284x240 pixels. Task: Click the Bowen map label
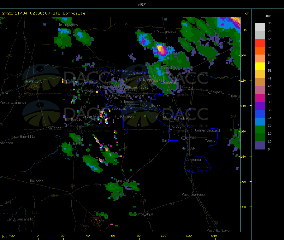coord(210,141)
